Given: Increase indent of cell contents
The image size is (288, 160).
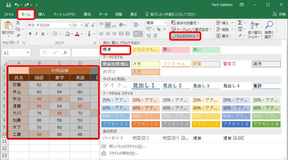Looking at the screenshot, I should pyautogui.click(x=127, y=34).
